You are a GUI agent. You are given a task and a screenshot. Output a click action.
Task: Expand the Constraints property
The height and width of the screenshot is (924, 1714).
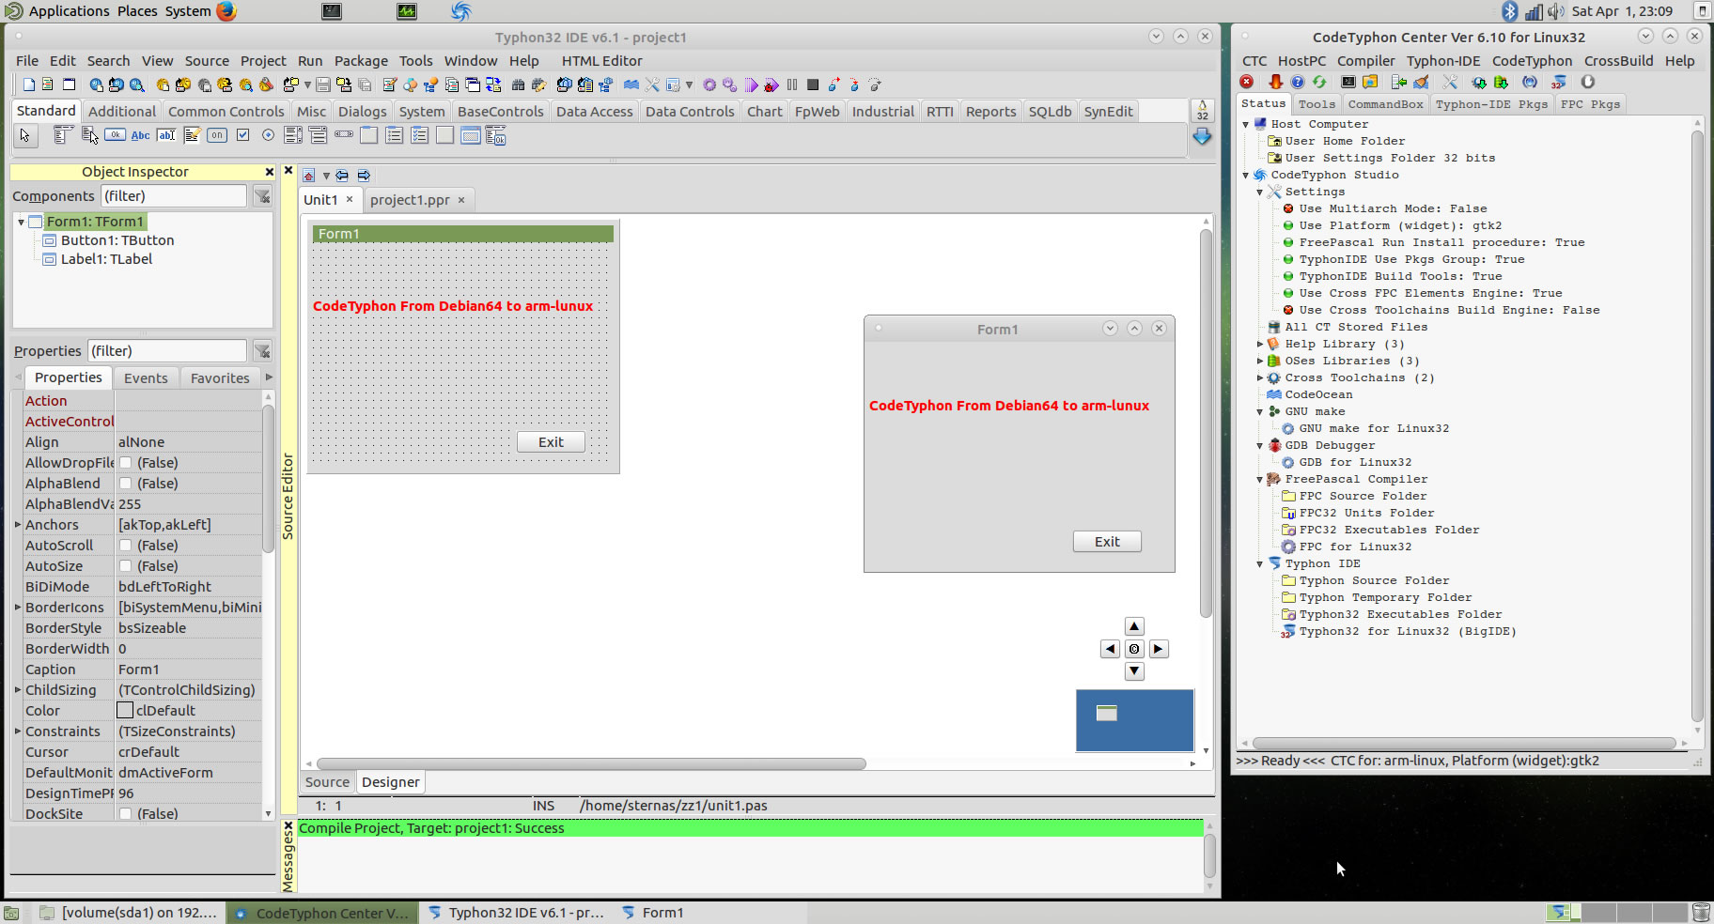click(x=18, y=731)
